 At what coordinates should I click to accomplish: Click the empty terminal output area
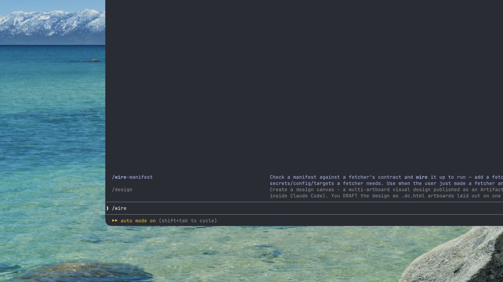(x=304, y=84)
